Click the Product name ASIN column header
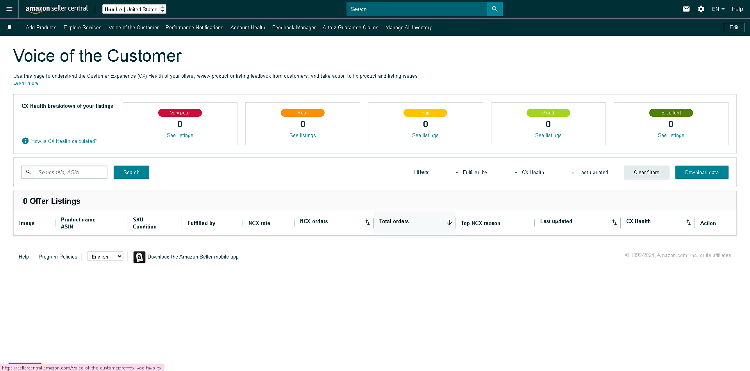Screen dimensions: 750x371 pos(78,223)
